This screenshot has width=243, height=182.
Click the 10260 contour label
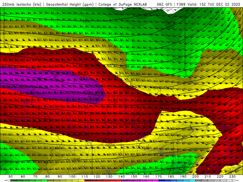click(162, 105)
